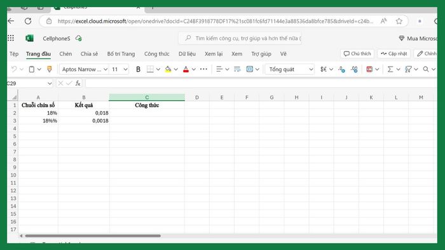Open the app launcher grid
Viewport: 445px width, 250px height.
click(x=11, y=38)
